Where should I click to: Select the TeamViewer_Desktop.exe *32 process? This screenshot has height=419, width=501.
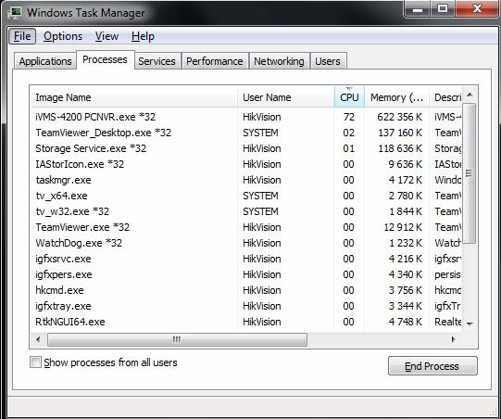tap(246, 133)
